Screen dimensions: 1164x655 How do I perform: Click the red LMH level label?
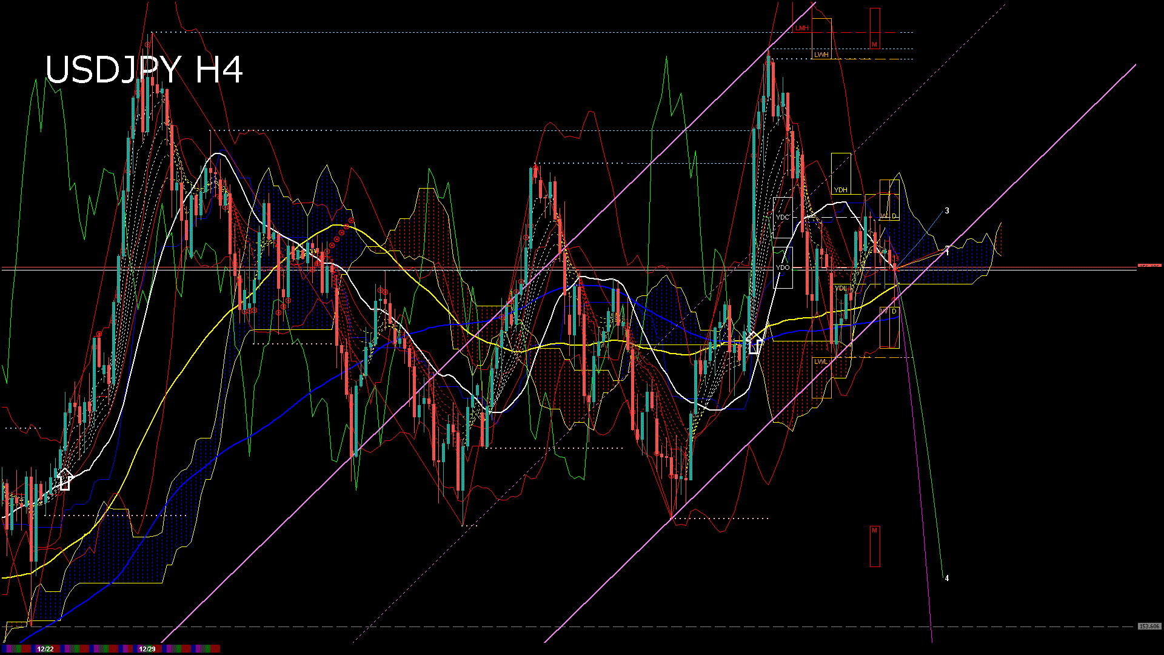(802, 29)
